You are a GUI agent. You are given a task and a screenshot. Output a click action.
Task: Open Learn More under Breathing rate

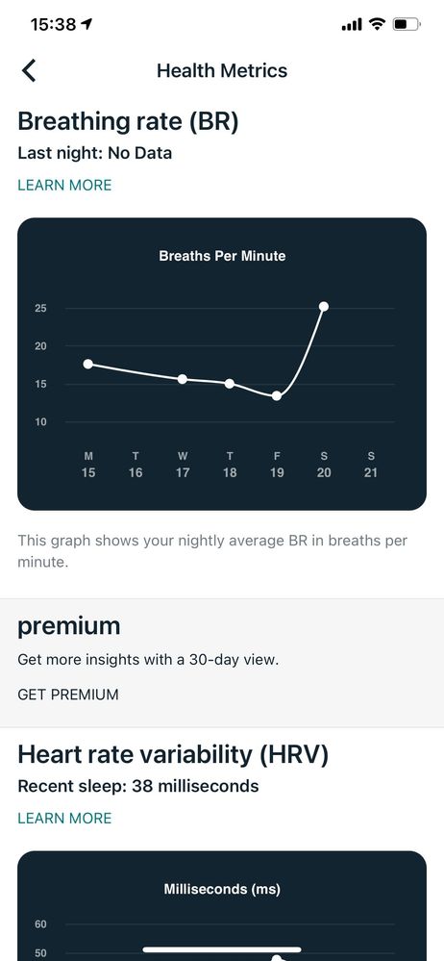pyautogui.click(x=64, y=185)
